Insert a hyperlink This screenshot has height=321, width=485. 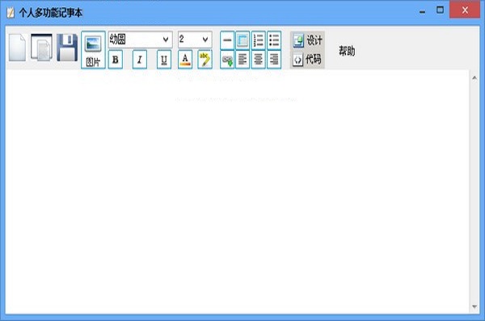[227, 59]
